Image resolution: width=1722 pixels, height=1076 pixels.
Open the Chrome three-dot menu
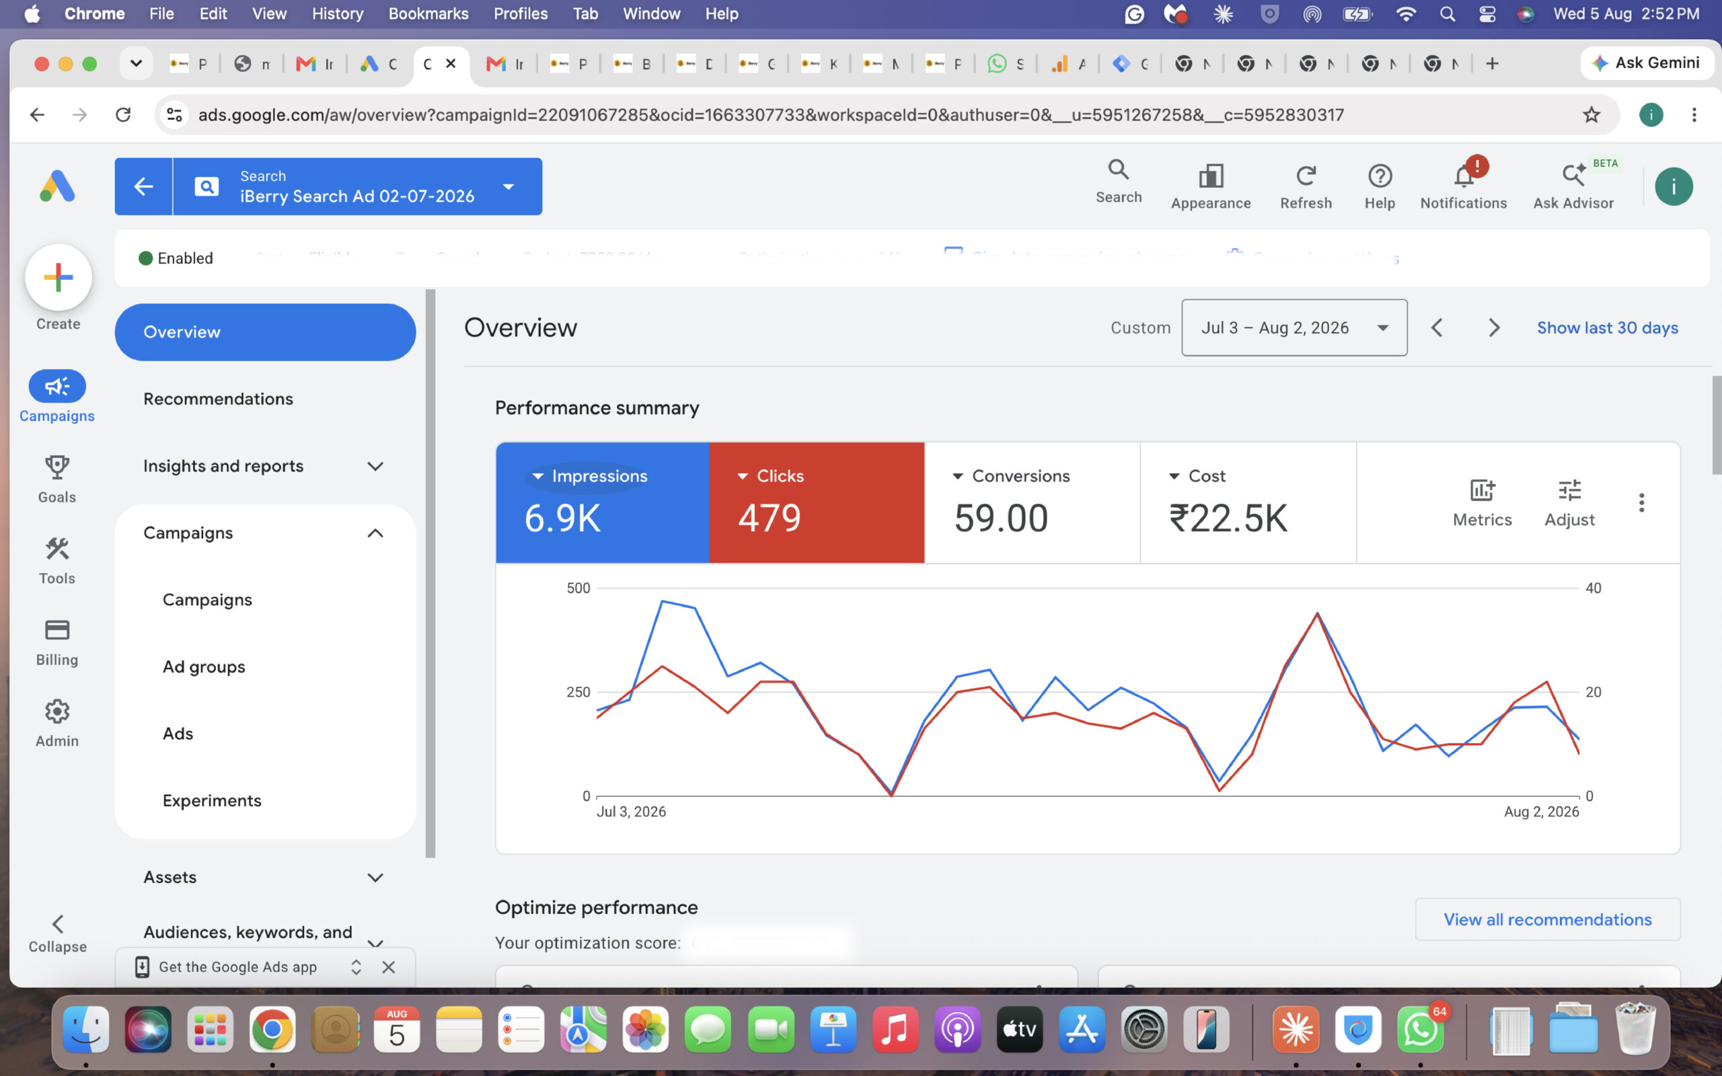[1694, 114]
